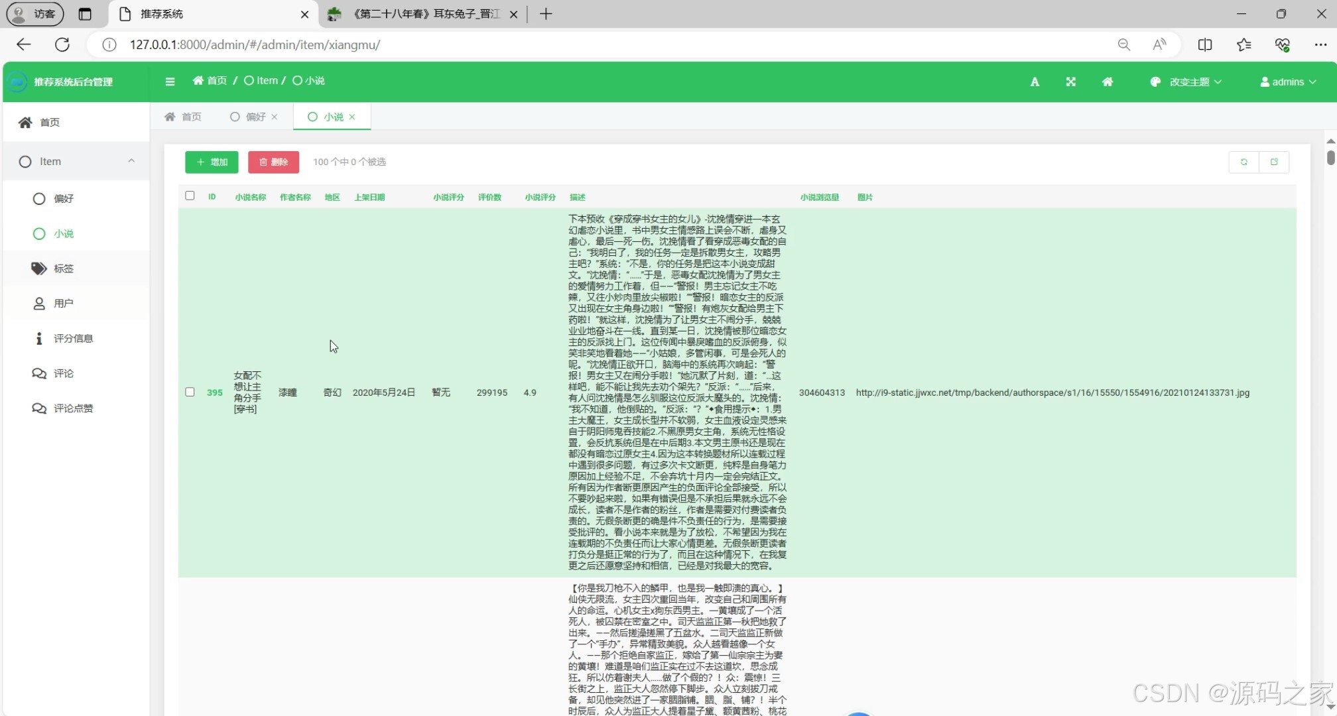Click the export icon button beside refresh
Image resolution: width=1337 pixels, height=716 pixels.
(1273, 162)
